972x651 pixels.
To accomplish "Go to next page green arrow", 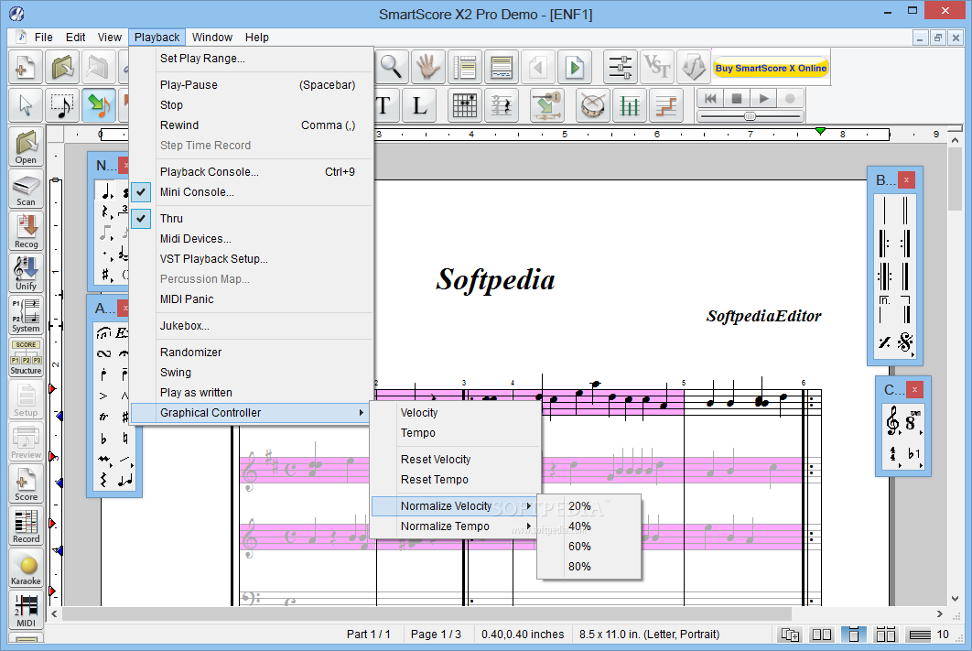I will point(575,67).
